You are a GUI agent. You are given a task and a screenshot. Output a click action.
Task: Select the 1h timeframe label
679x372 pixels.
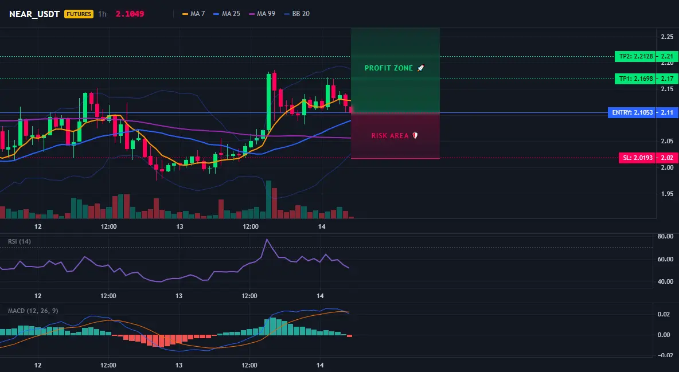(x=102, y=14)
